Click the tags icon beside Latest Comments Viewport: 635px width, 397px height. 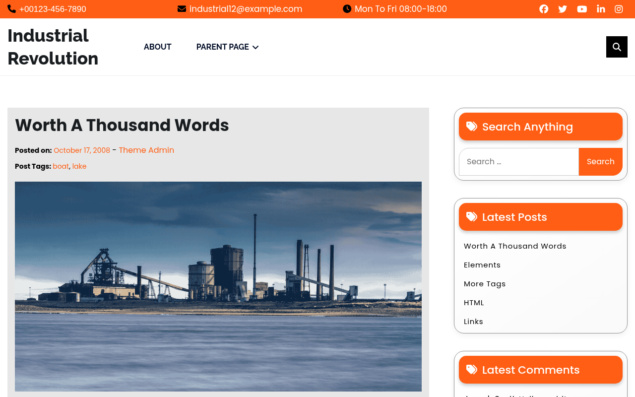tap(472, 370)
